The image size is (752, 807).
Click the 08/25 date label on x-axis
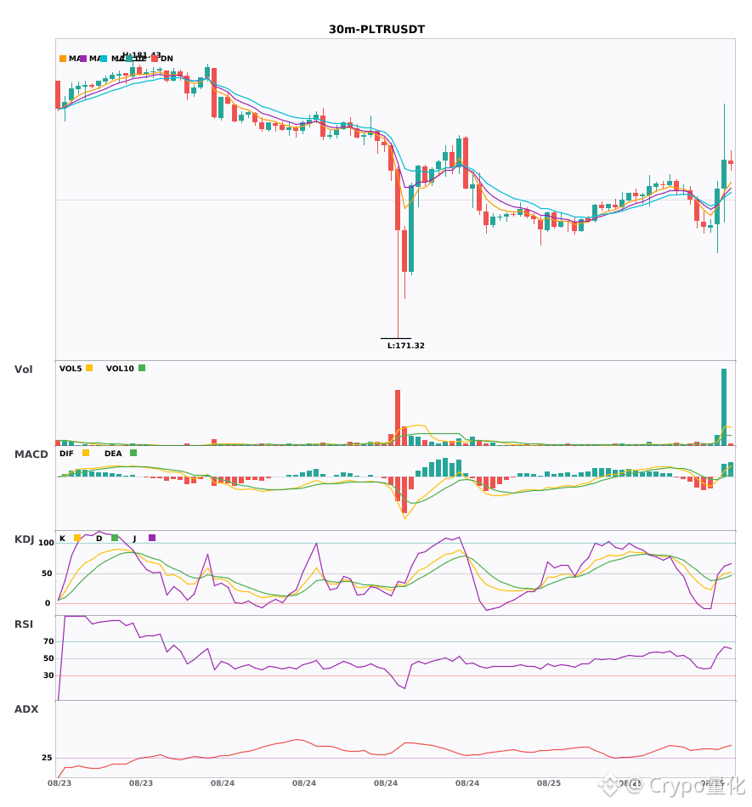pos(549,783)
